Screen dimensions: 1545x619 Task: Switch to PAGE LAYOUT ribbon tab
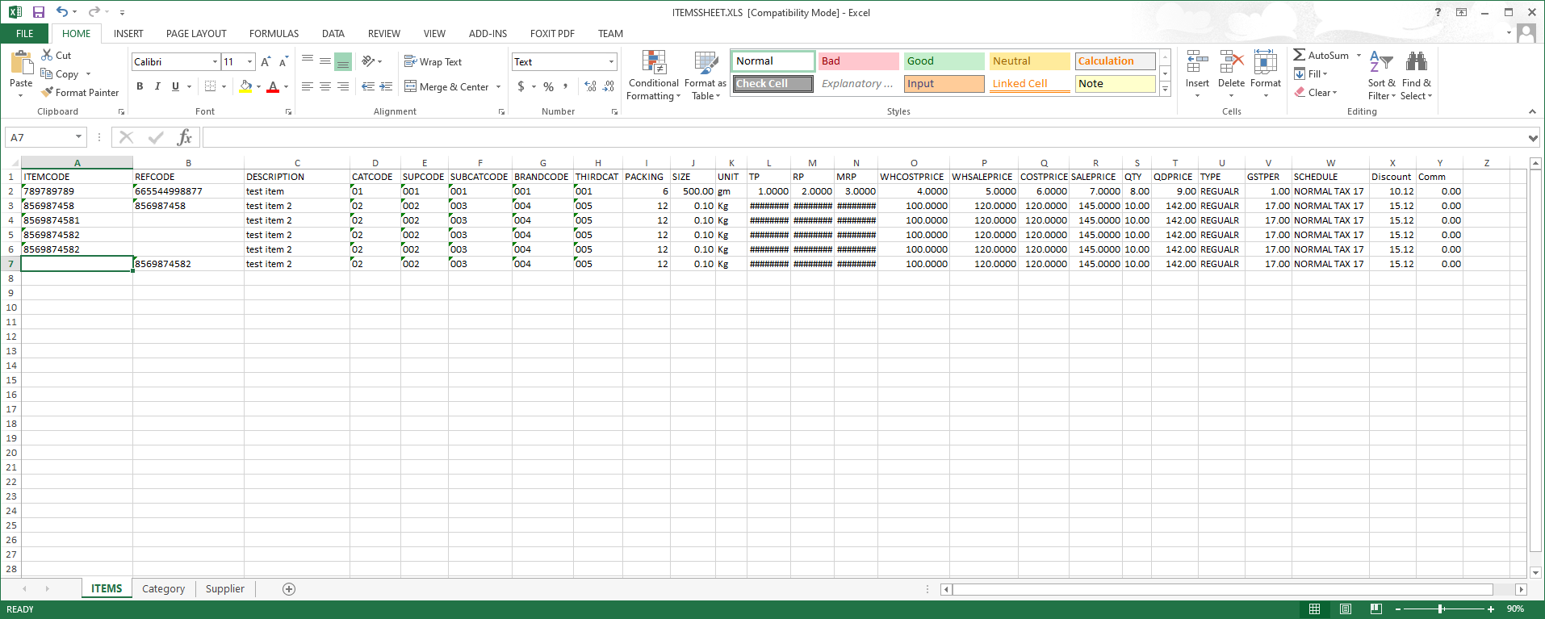[x=196, y=34]
